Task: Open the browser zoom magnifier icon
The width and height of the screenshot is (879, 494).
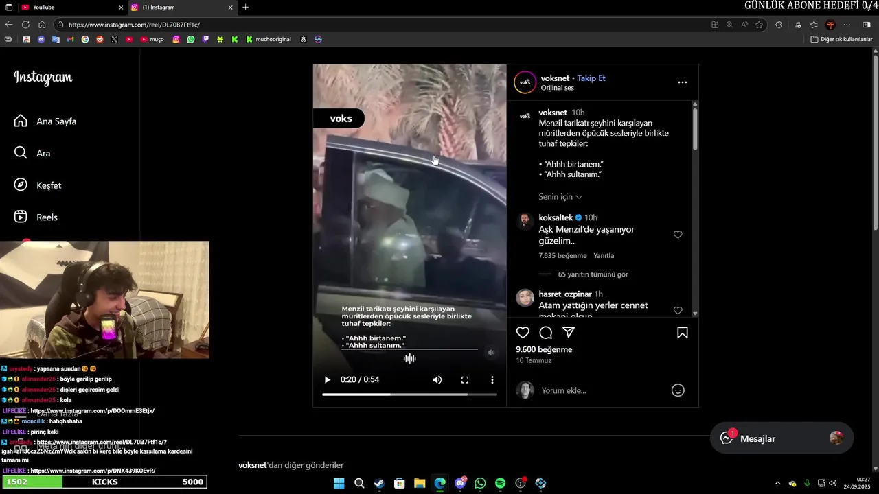Action: tap(729, 25)
